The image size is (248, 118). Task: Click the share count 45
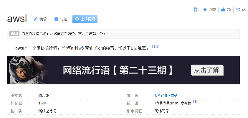point(244,10)
